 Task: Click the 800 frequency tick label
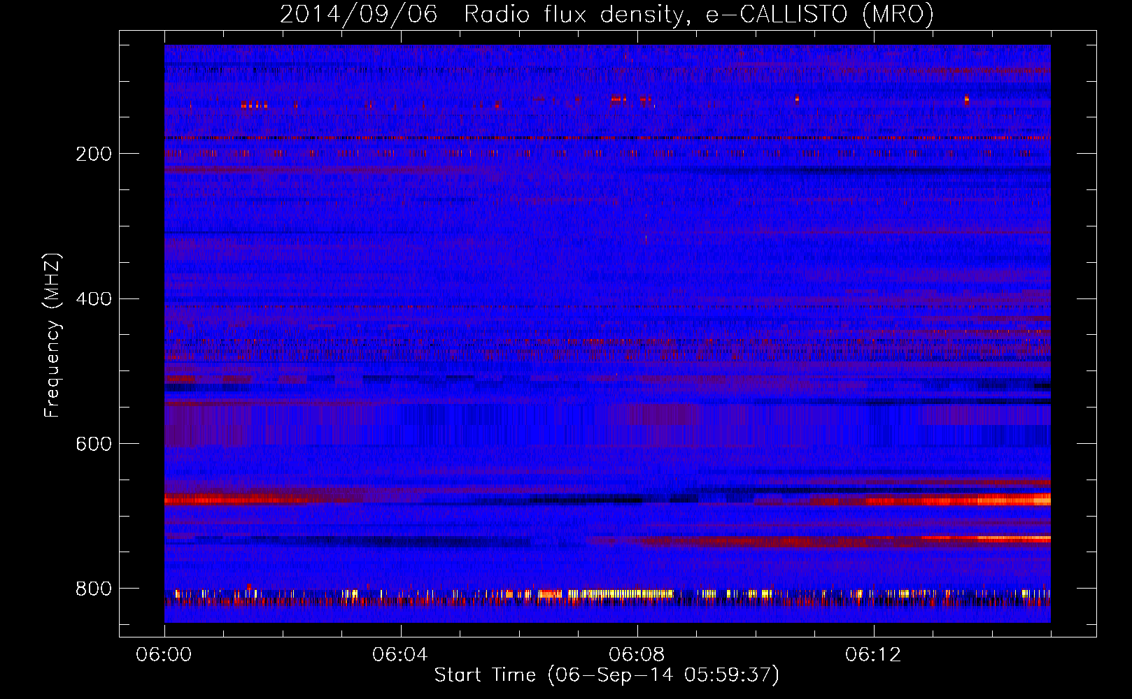pyautogui.click(x=94, y=589)
